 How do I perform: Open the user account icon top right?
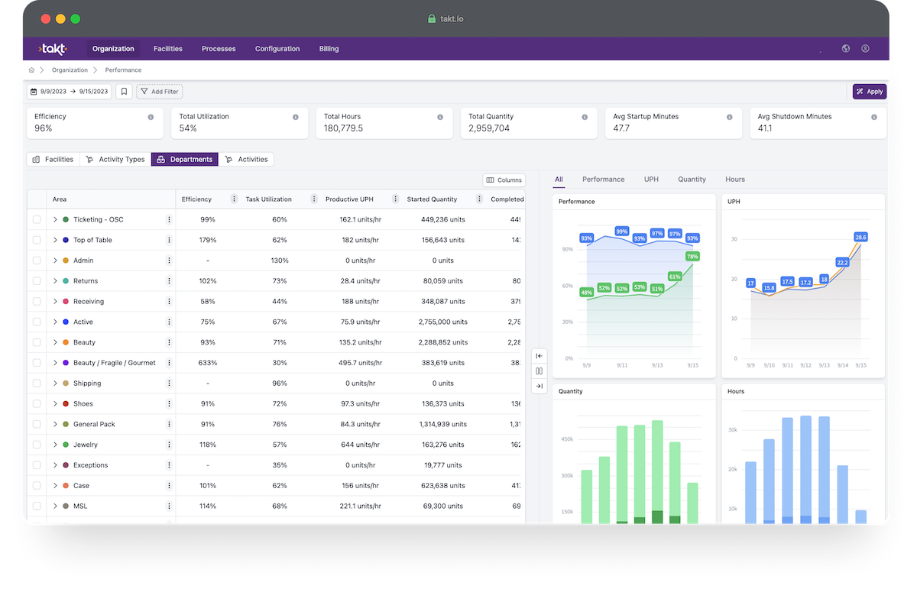(865, 48)
